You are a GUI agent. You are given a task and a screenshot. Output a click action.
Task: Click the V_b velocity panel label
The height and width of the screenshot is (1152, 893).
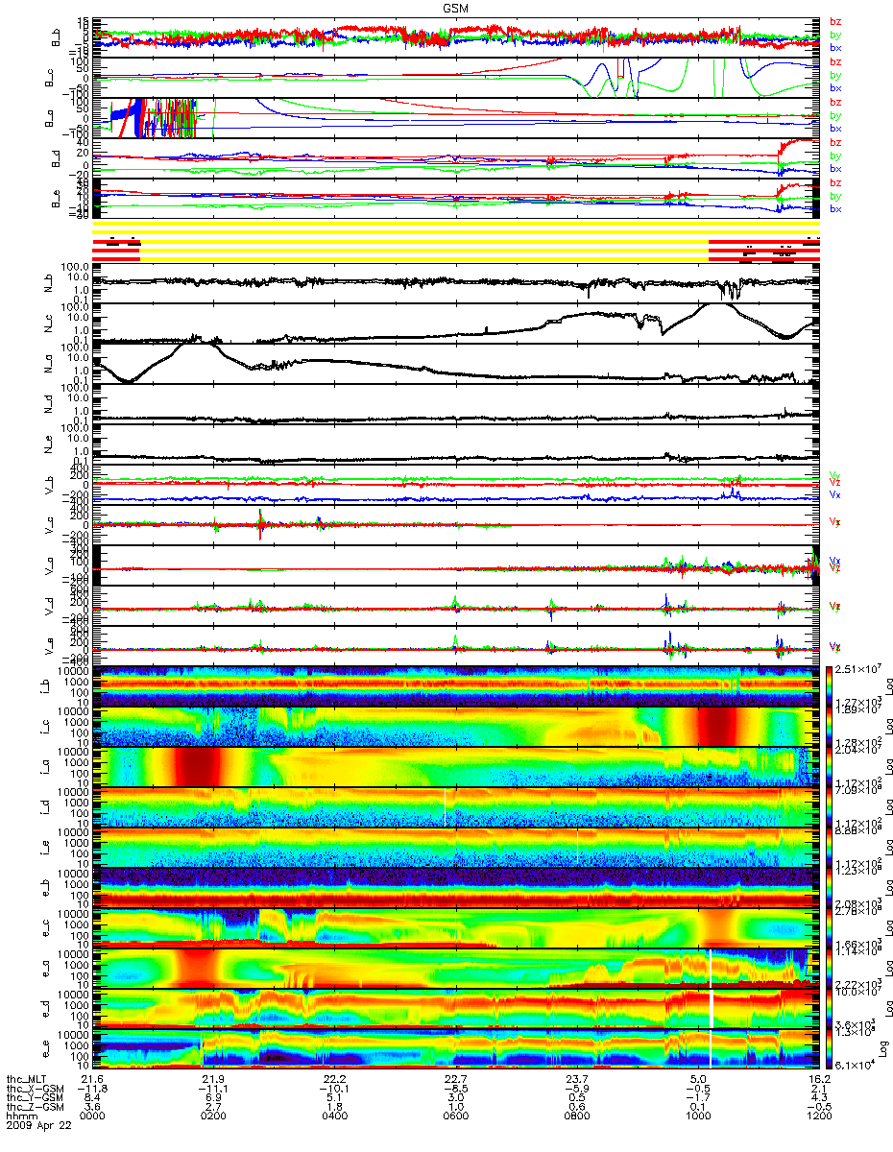point(48,485)
